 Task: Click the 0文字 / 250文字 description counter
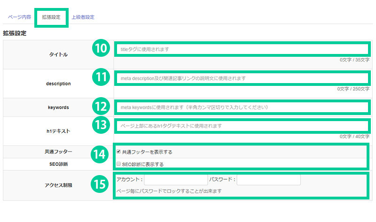[x=353, y=89]
